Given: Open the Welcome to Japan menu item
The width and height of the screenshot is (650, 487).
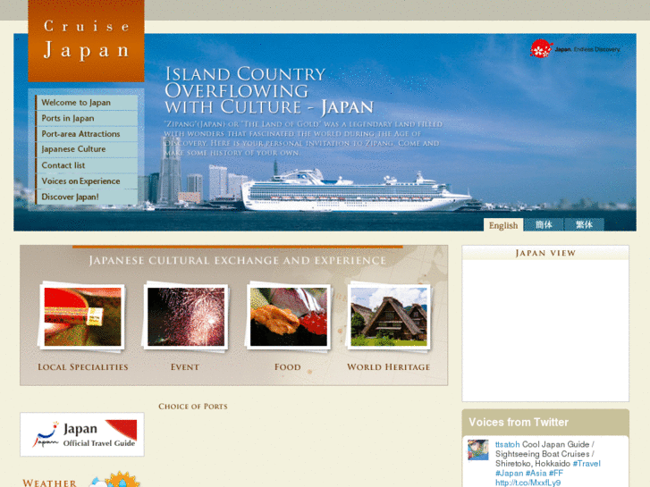Looking at the screenshot, I should (87, 103).
